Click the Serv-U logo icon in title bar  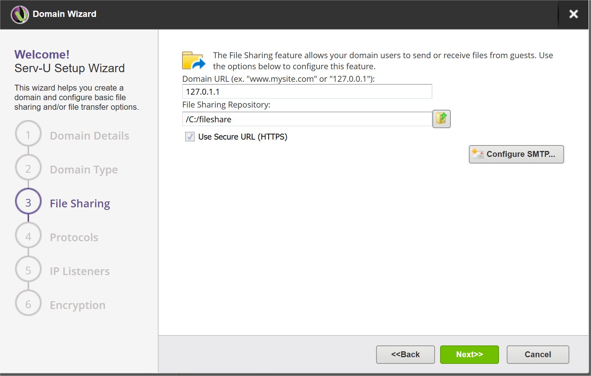tap(20, 14)
